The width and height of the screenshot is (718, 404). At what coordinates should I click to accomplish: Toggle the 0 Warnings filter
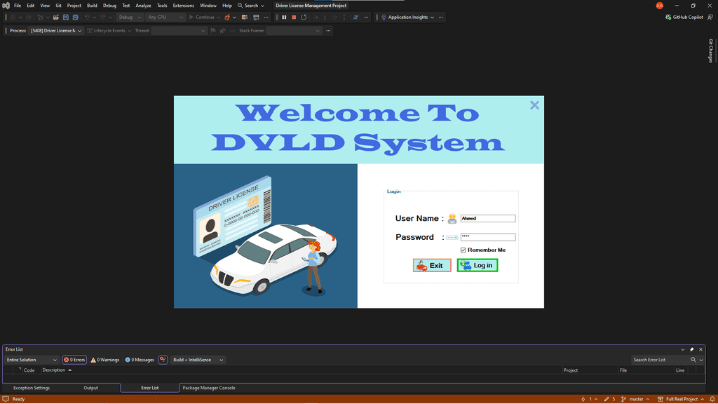(105, 360)
